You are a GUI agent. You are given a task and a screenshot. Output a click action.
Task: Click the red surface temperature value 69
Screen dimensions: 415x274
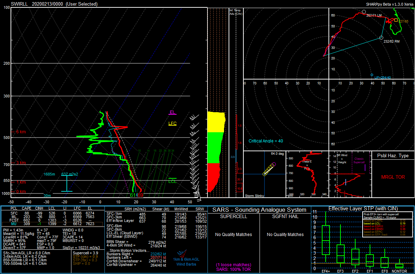pyautogui.click(x=140, y=195)
